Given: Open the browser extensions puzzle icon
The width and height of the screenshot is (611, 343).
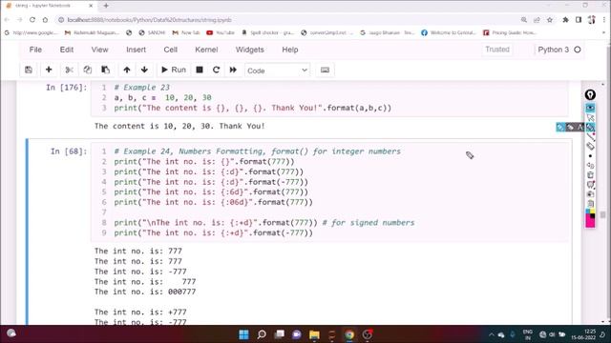Looking at the screenshot, I should tap(565, 20).
